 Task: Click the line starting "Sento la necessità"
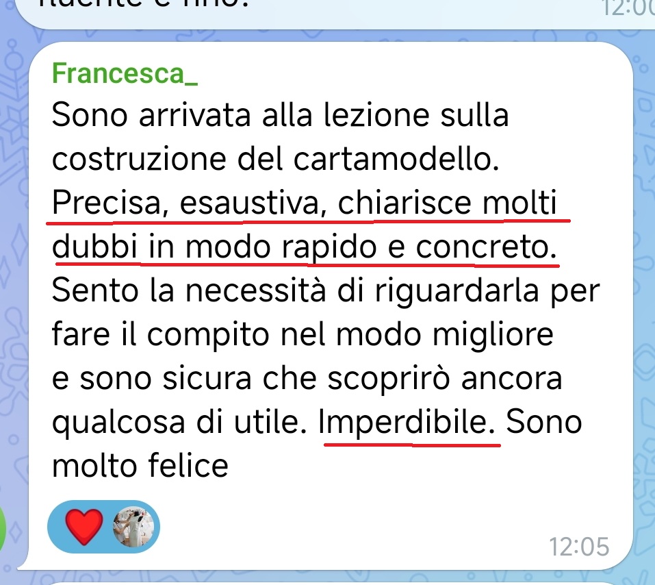[326, 291]
